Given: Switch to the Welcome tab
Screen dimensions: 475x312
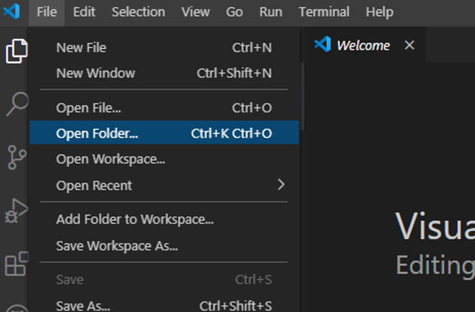Looking at the screenshot, I should pos(362,46).
